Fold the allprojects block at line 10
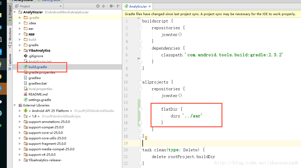The width and height of the screenshot is (301, 168). pyautogui.click(x=140, y=82)
